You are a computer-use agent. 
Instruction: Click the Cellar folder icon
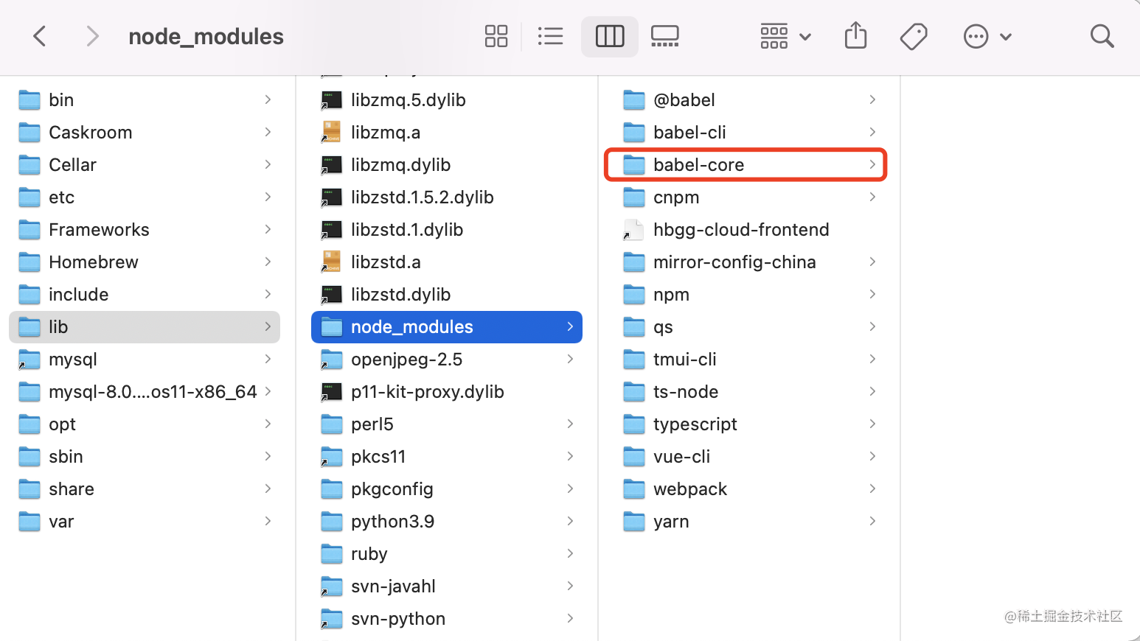[29, 164]
